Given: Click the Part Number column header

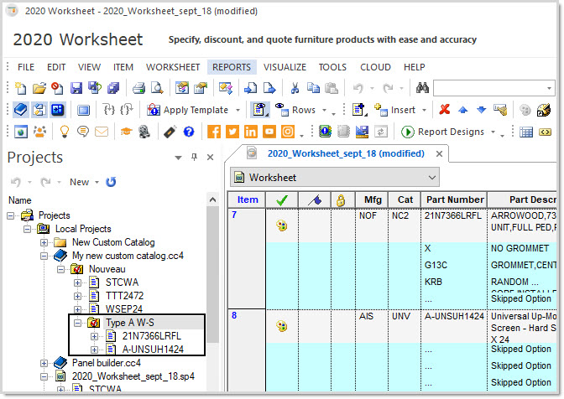Looking at the screenshot, I should (454, 199).
